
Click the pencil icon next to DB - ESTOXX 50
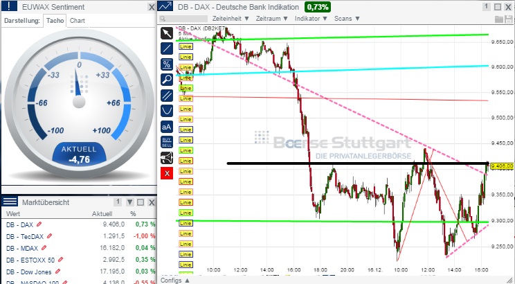pyautogui.click(x=60, y=260)
